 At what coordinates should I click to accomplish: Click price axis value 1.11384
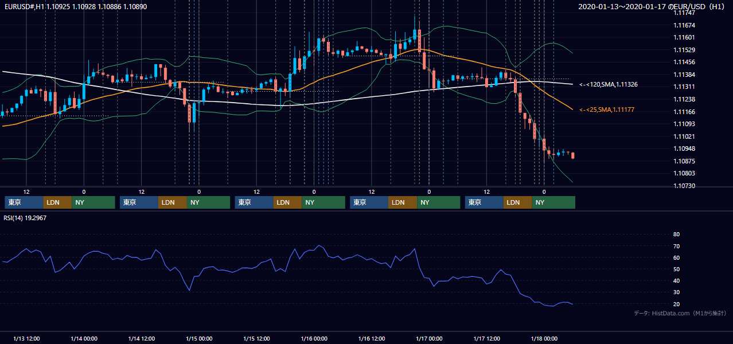pos(684,75)
